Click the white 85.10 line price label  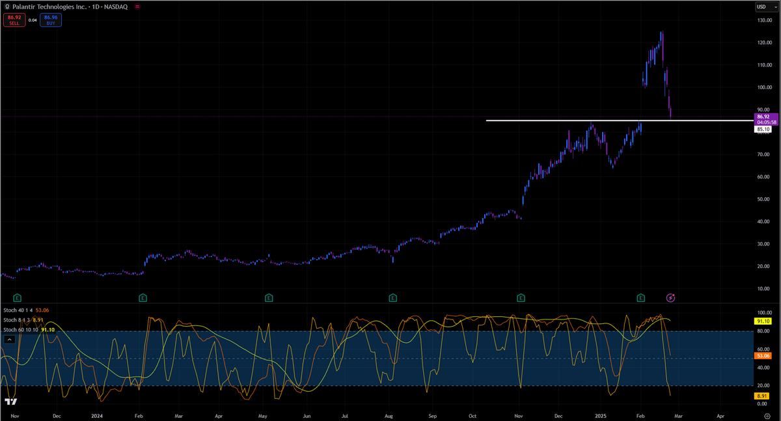click(x=763, y=129)
